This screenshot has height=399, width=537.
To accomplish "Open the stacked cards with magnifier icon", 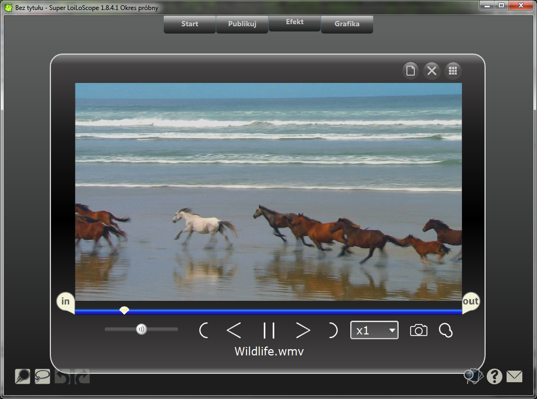I will pyautogui.click(x=474, y=376).
